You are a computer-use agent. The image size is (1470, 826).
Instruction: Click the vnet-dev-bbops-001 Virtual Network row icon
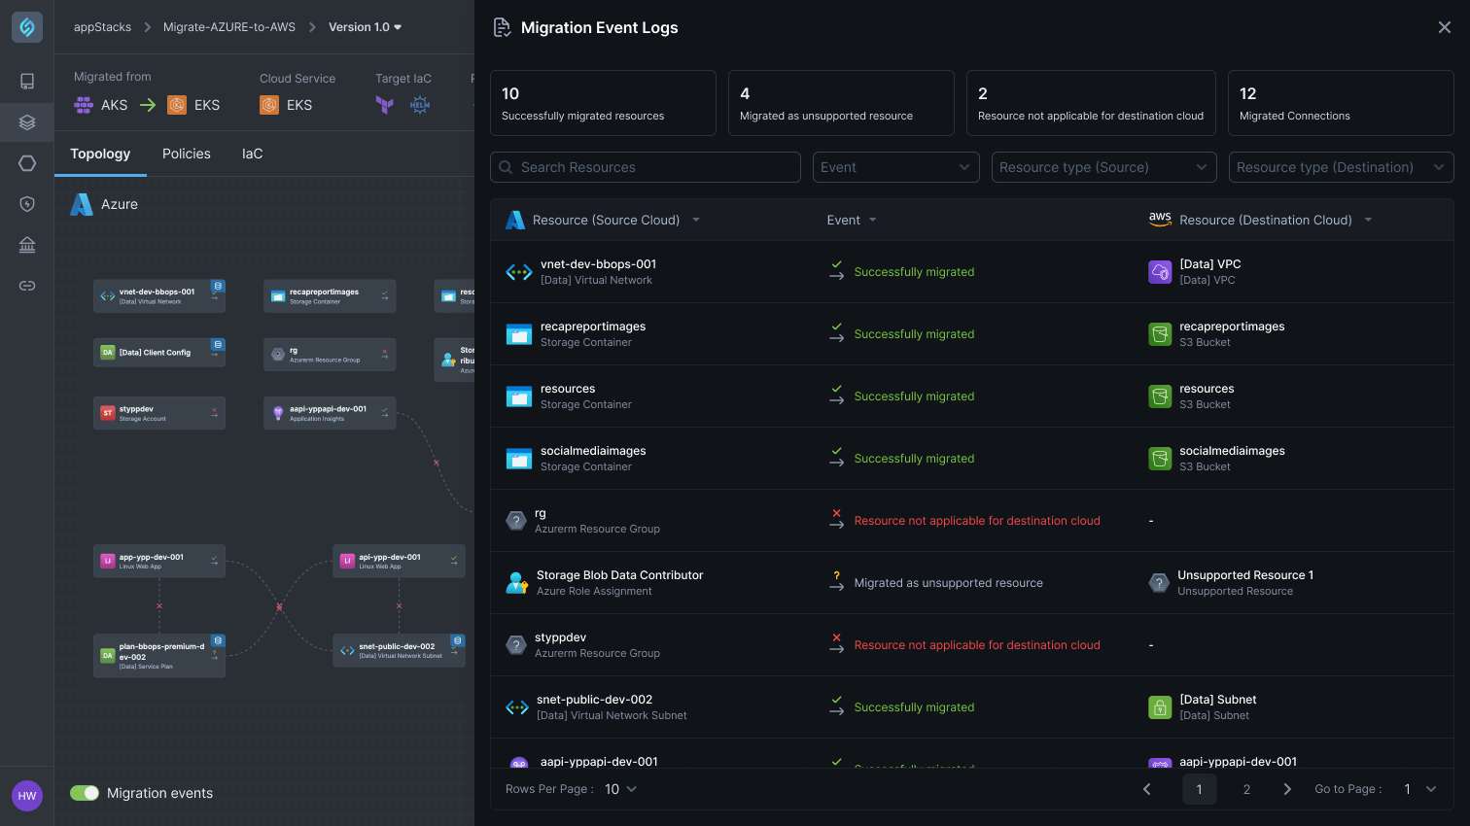click(518, 272)
